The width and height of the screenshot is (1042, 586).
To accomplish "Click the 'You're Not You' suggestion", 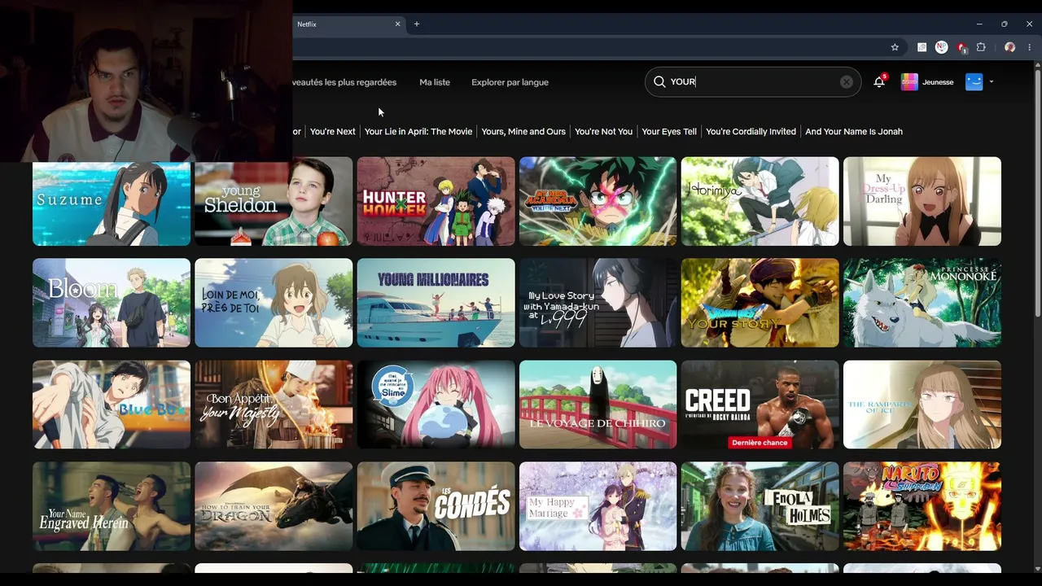I will [x=603, y=131].
